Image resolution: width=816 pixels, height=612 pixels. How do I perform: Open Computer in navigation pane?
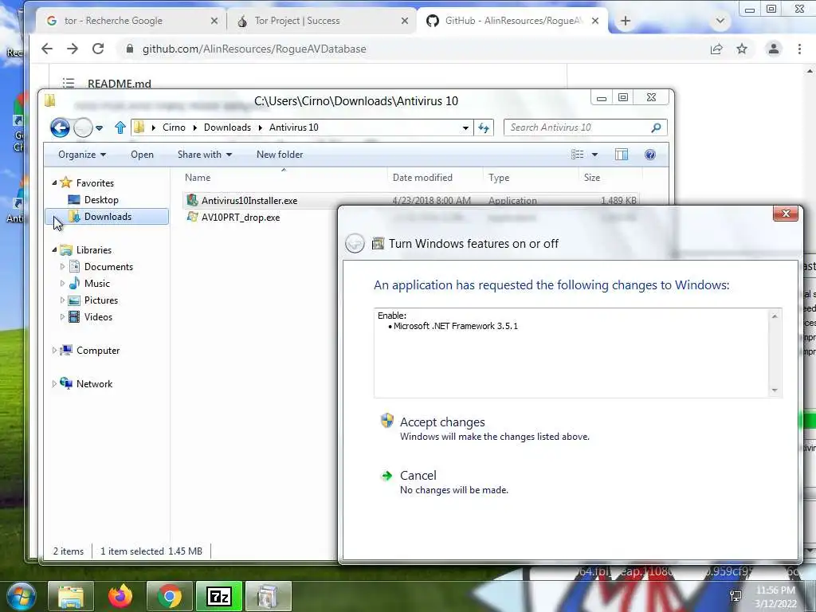click(x=98, y=351)
